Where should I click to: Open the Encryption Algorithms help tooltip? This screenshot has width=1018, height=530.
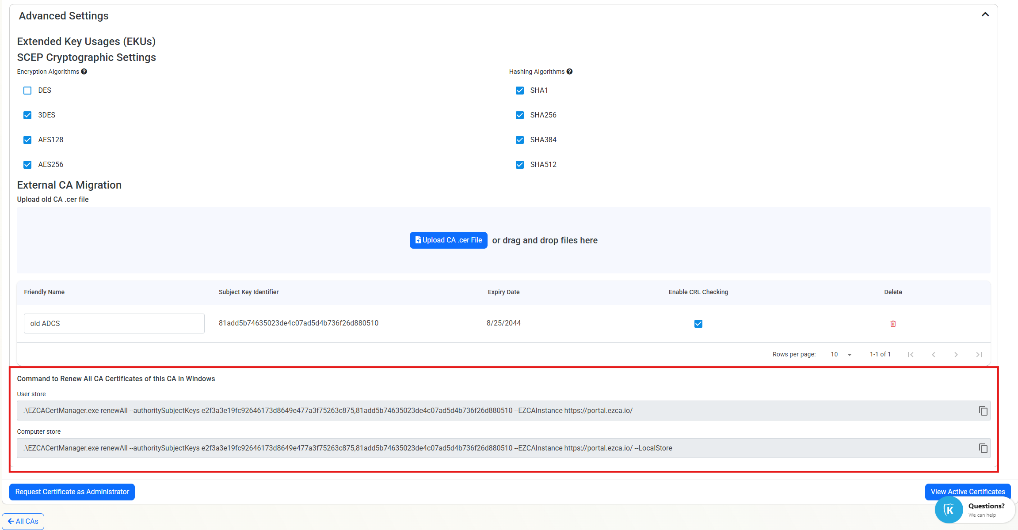coord(84,71)
